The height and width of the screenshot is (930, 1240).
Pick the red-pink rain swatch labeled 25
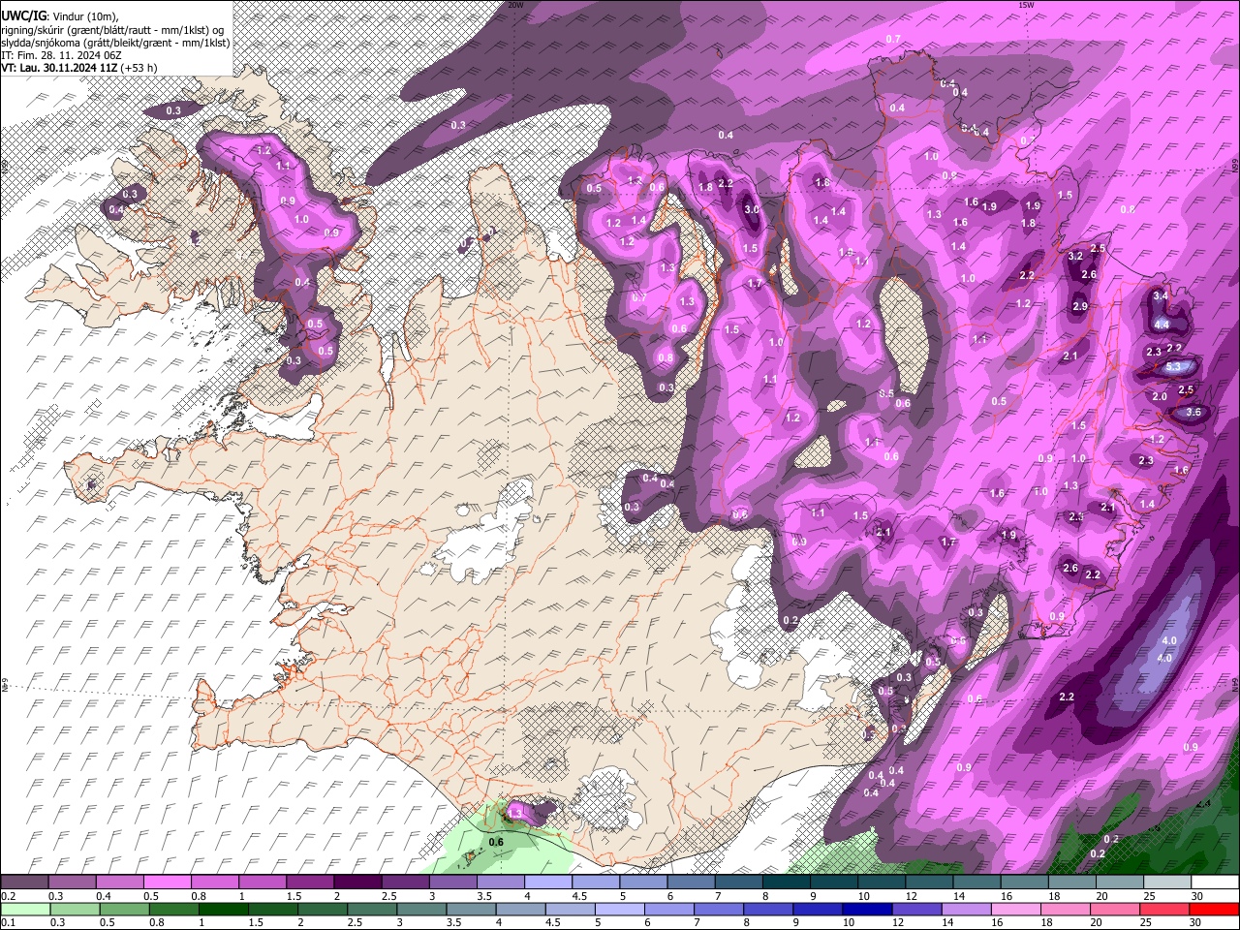(x=1164, y=909)
